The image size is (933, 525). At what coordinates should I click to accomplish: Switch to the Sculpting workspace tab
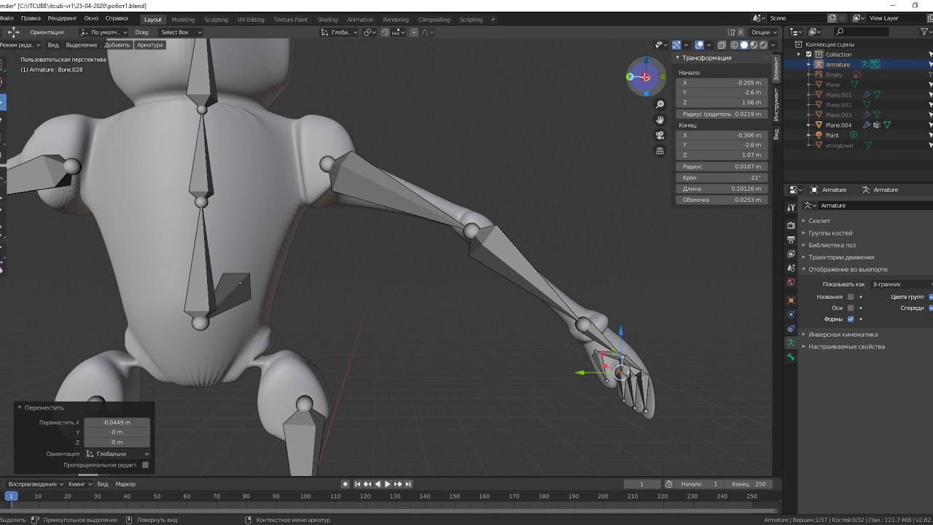coord(216,20)
